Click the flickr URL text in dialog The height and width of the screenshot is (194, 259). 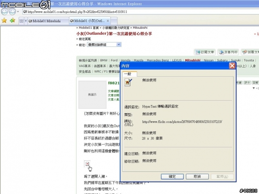pyautogui.click(x=182, y=122)
